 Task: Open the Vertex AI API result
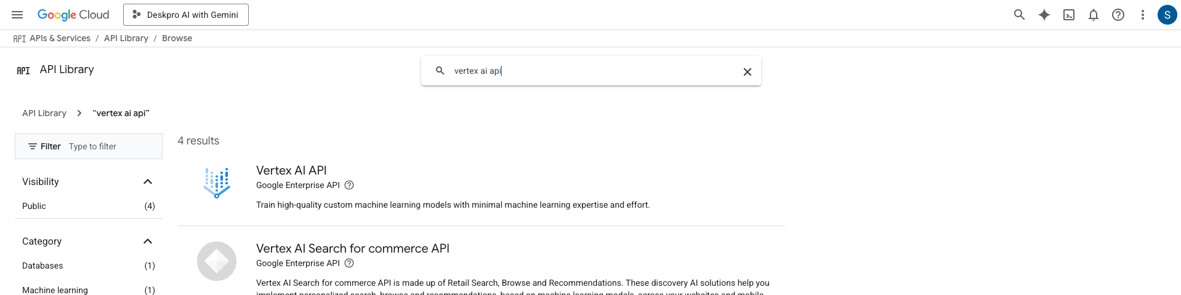[291, 170]
